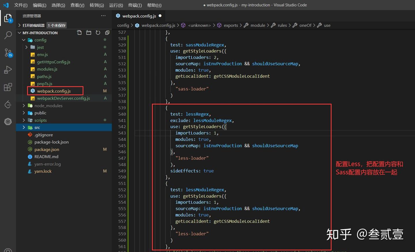Collapse all folders in explorer
The height and width of the screenshot is (252, 415).
pyautogui.click(x=107, y=33)
